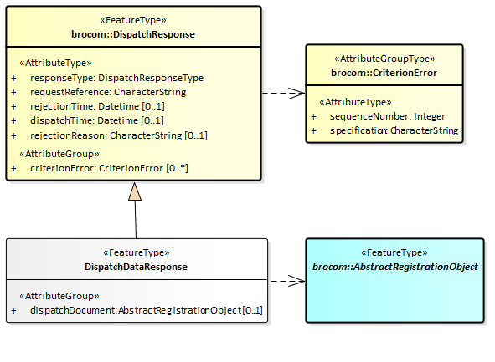Select the criterionError: CriterionError attribute
495x362 pixels.
coord(109,168)
